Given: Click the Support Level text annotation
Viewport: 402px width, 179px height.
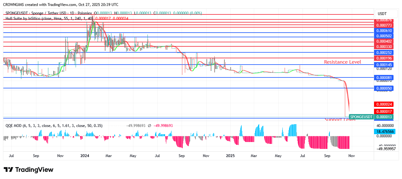Looking at the screenshot, I should click(x=340, y=120).
